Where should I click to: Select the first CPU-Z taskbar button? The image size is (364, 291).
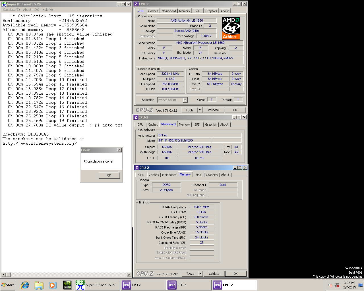143,285
